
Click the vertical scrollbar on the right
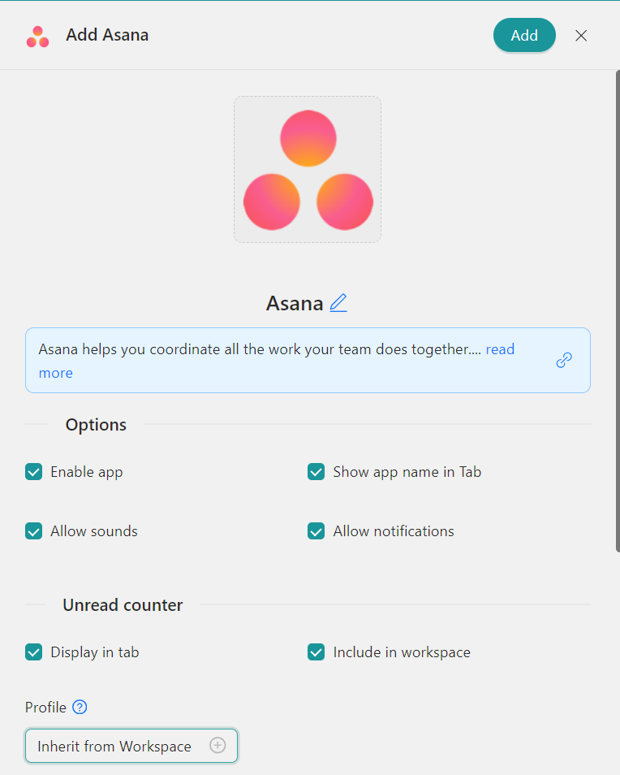617,309
